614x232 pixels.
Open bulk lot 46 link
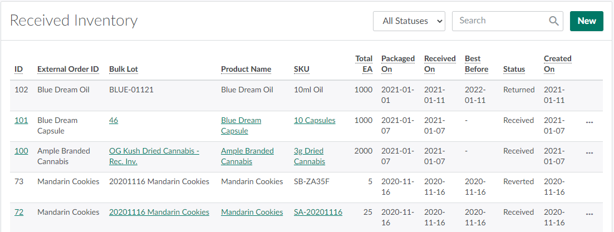114,120
